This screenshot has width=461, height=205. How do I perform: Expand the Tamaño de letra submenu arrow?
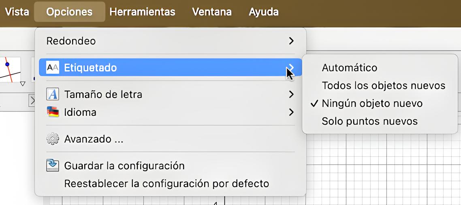(291, 94)
